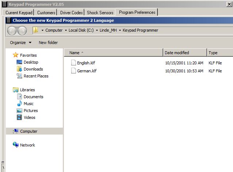This screenshot has width=233, height=172.
Task: Click the Recent Places icon
Action: click(19, 76)
